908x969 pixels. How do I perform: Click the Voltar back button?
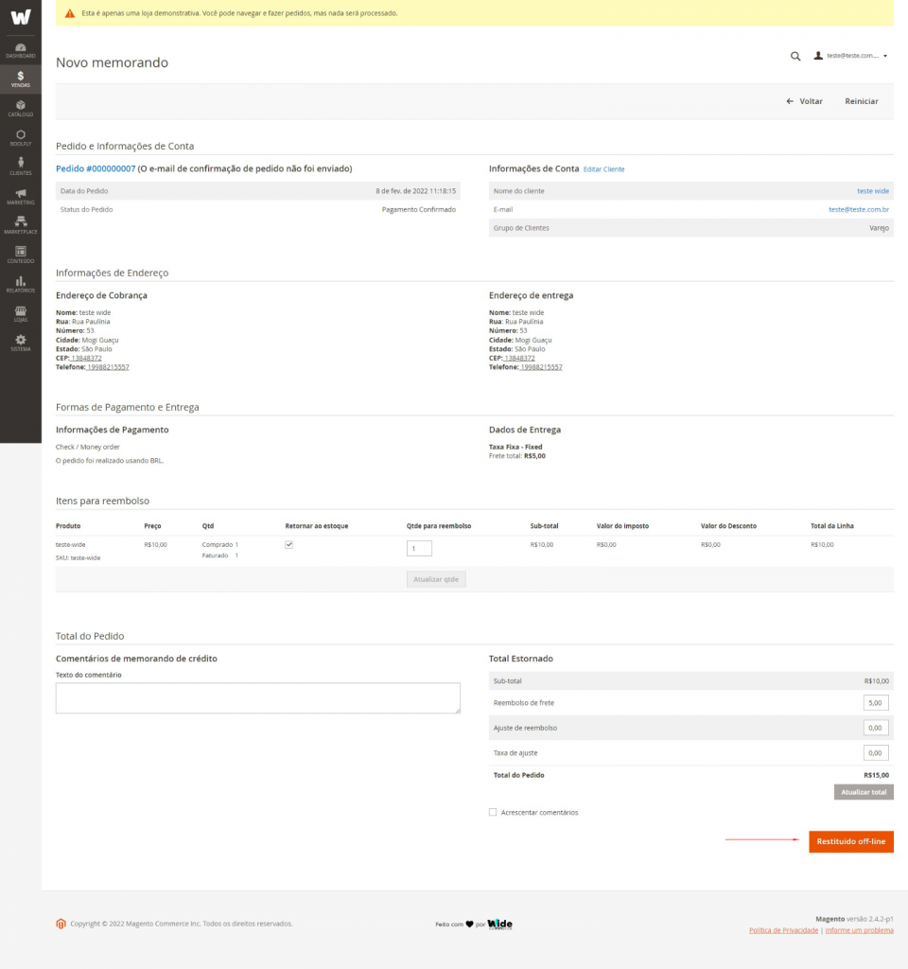[x=804, y=101]
